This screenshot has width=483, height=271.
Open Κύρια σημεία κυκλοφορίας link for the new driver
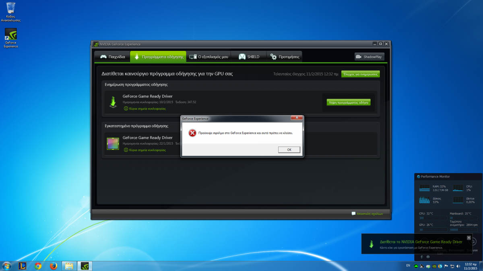point(145,108)
